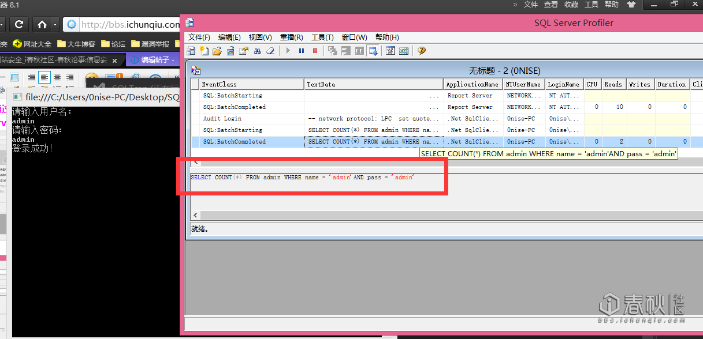The image size is (703, 339).
Task: Click the '-- network protocol: LPC' cell
Action: coord(374,118)
